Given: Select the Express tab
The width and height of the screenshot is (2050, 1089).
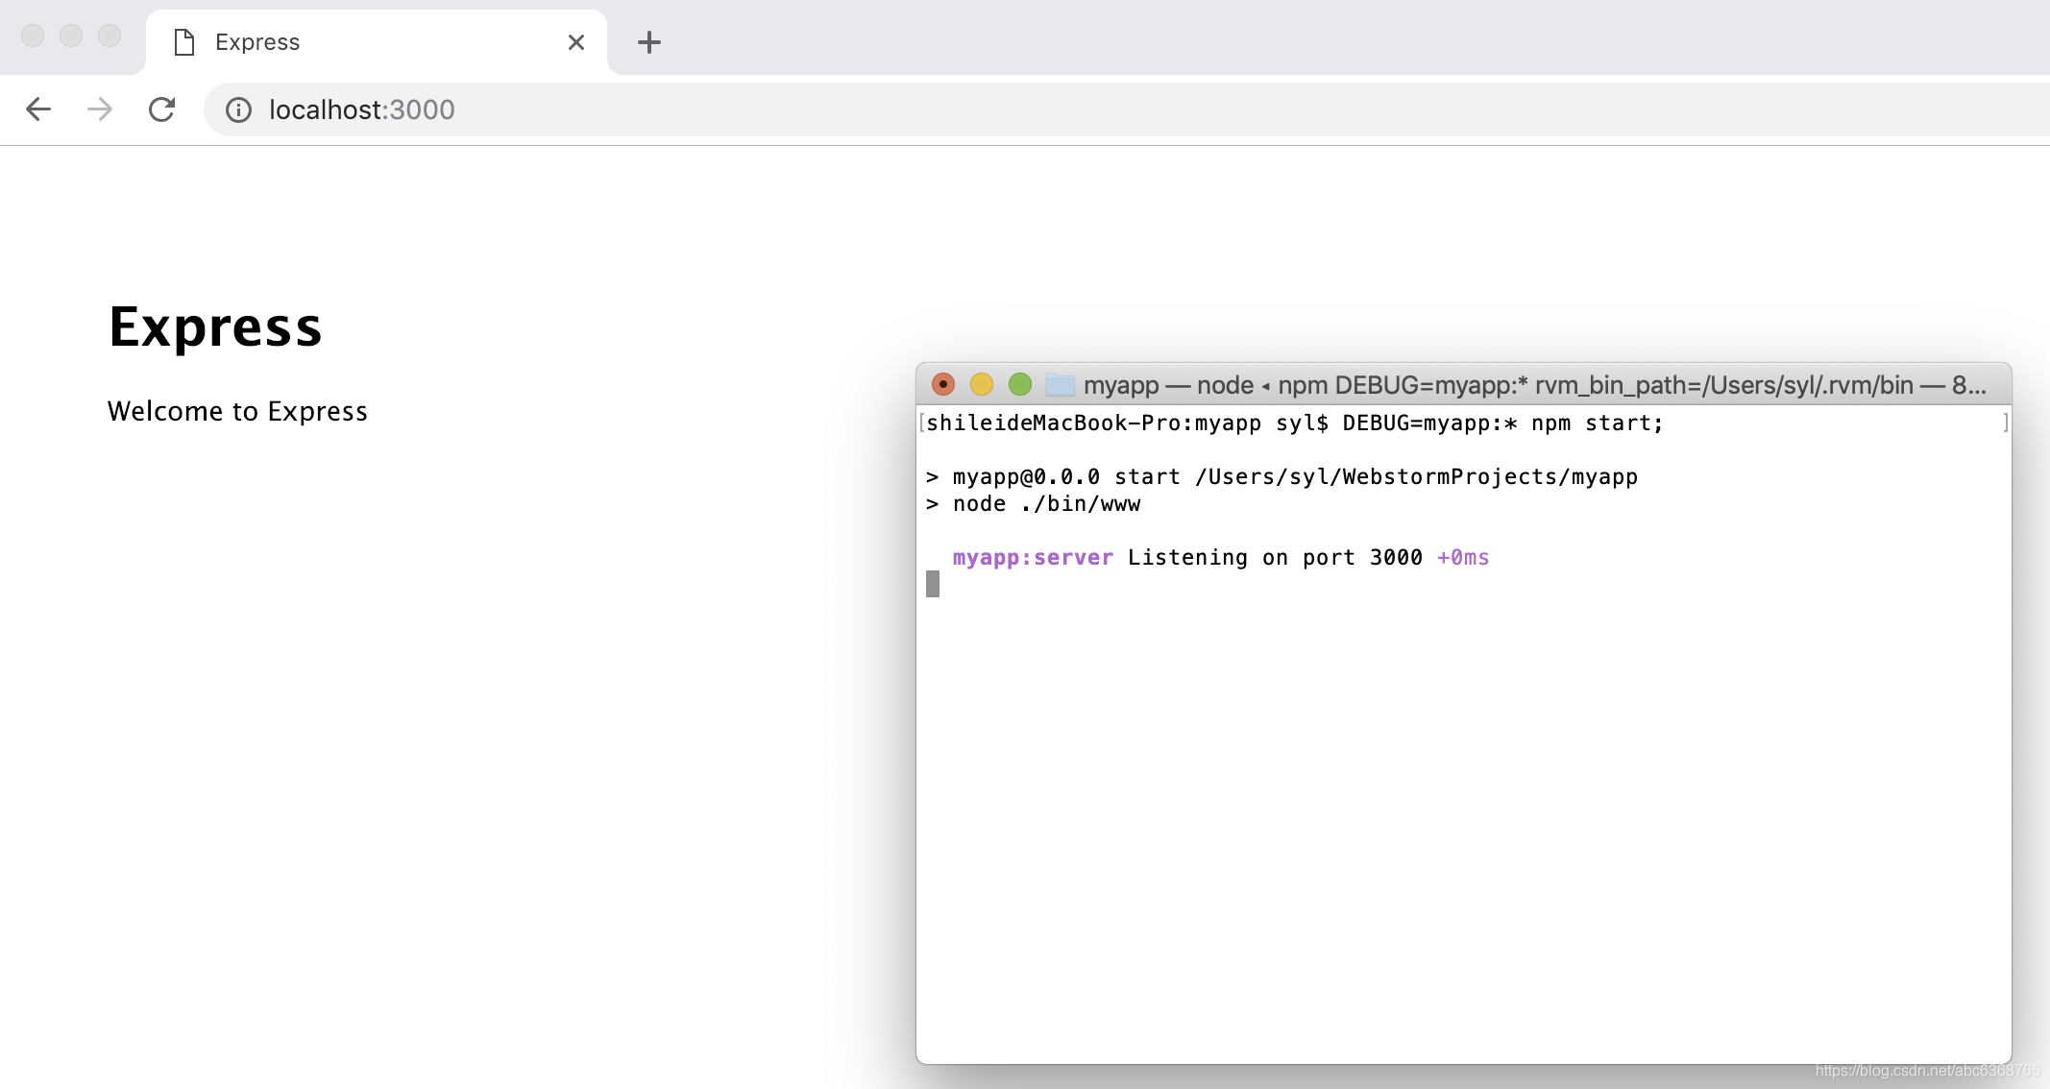Looking at the screenshot, I should tap(377, 42).
